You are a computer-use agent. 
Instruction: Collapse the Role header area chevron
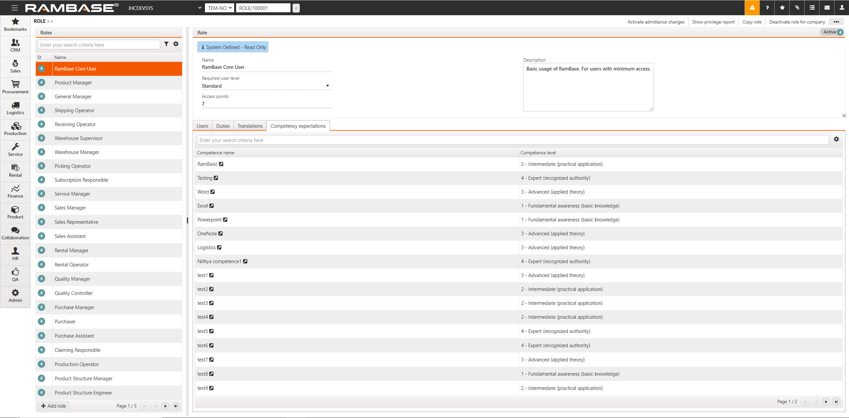click(x=844, y=116)
